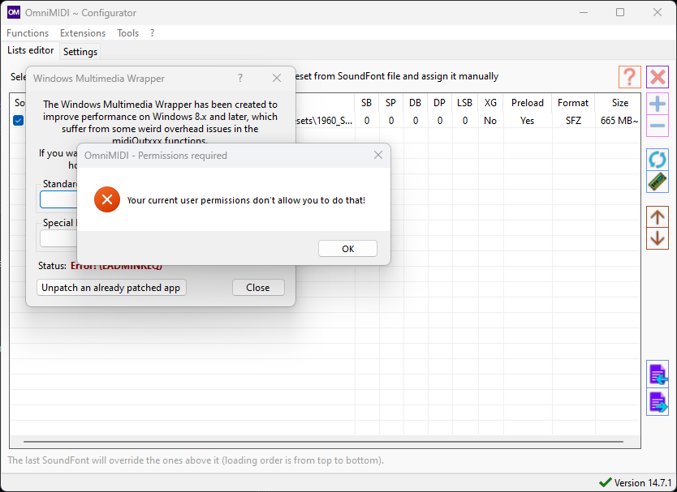
Task: Open the Tools menu
Action: tap(127, 33)
